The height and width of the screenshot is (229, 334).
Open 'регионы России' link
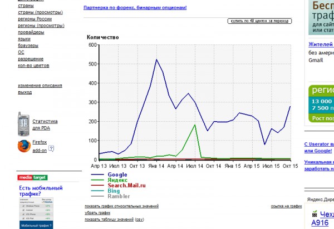pyautogui.click(x=35, y=19)
